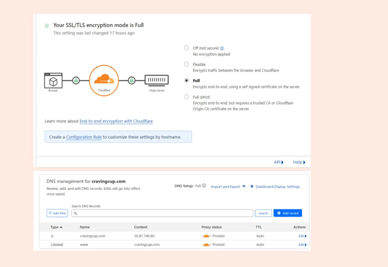Click the padlock between Browser and Cloudflare
The width and height of the screenshot is (388, 267).
[x=76, y=80]
